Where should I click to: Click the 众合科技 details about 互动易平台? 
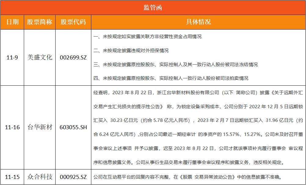[x=187, y=177]
